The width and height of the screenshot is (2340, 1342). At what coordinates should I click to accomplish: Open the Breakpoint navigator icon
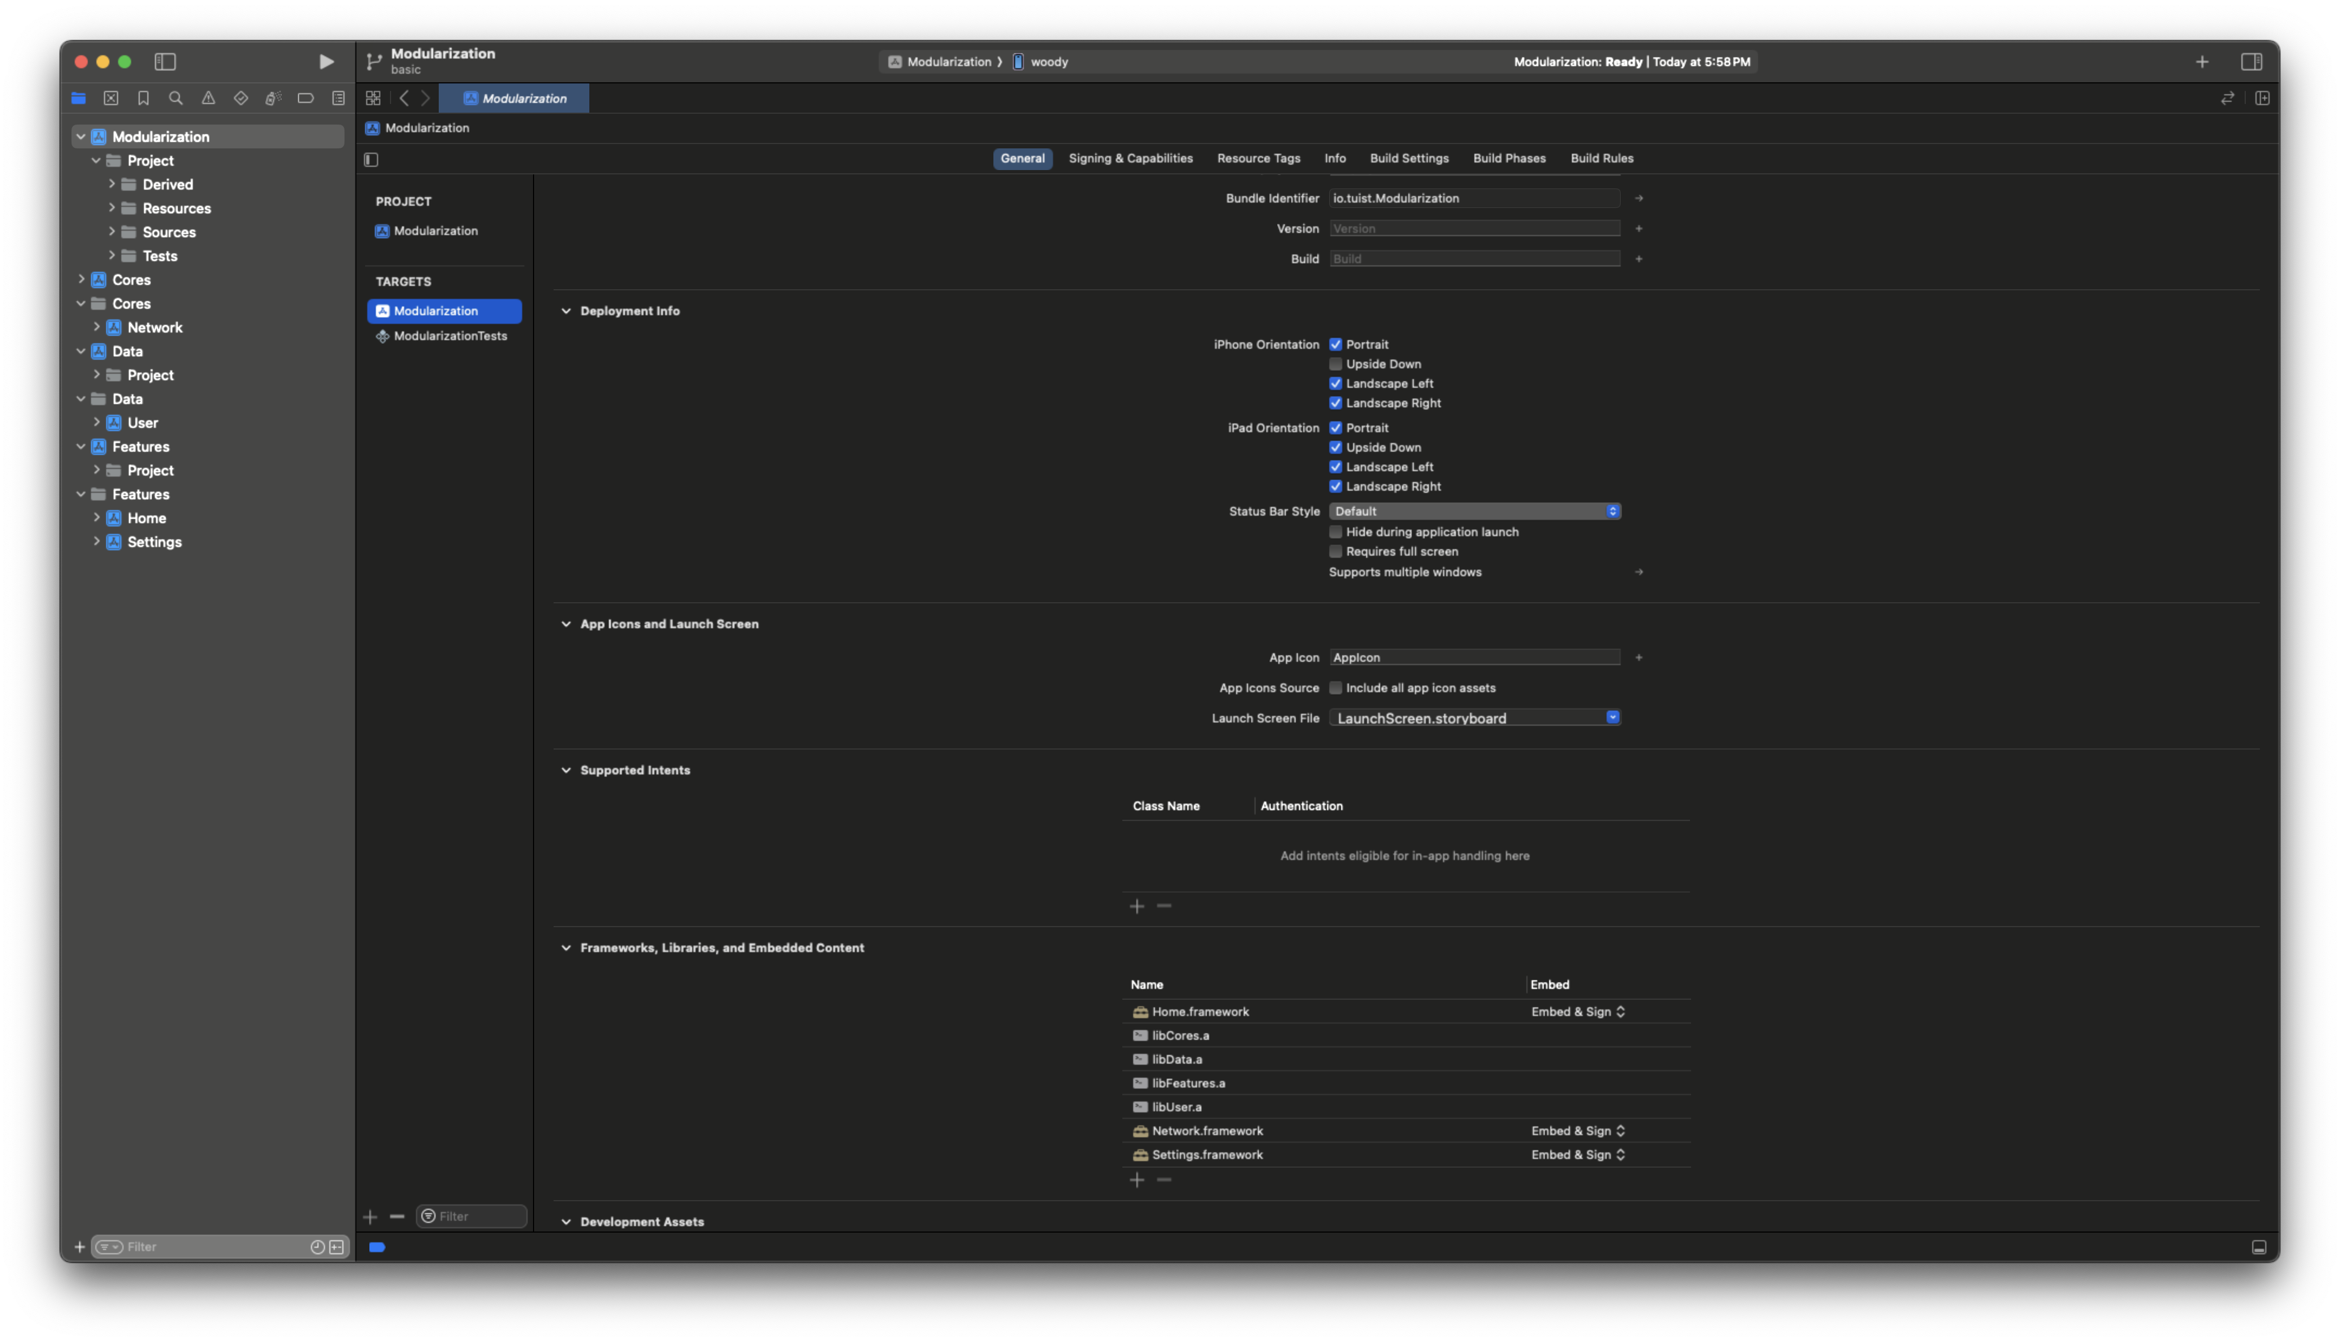click(x=305, y=97)
